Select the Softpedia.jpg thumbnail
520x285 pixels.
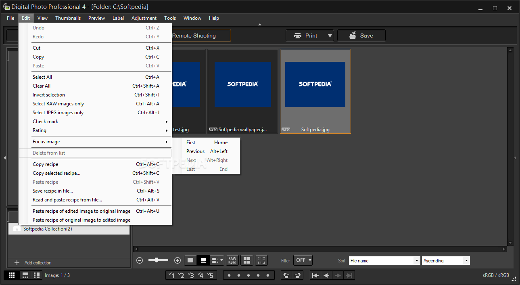point(315,91)
